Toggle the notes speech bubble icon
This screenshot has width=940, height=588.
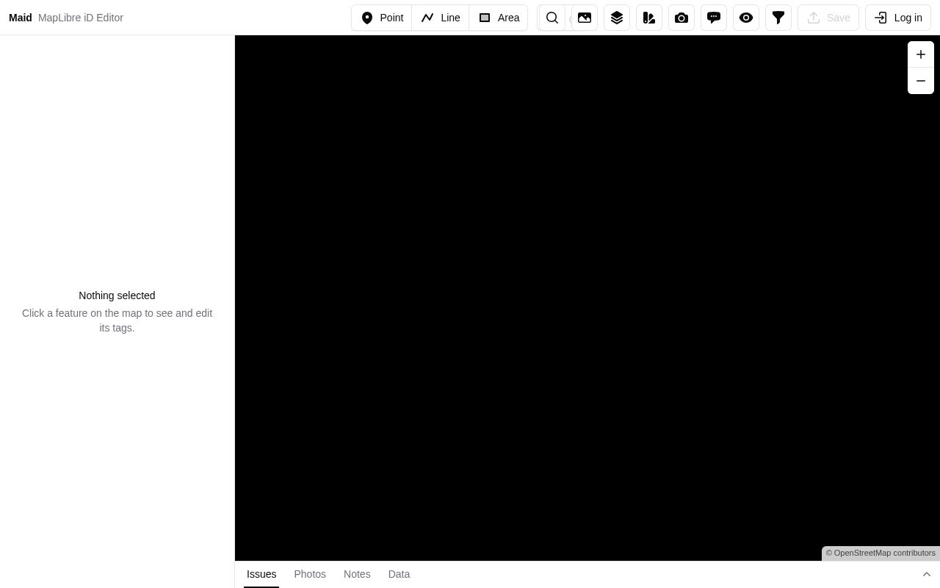pyautogui.click(x=714, y=18)
